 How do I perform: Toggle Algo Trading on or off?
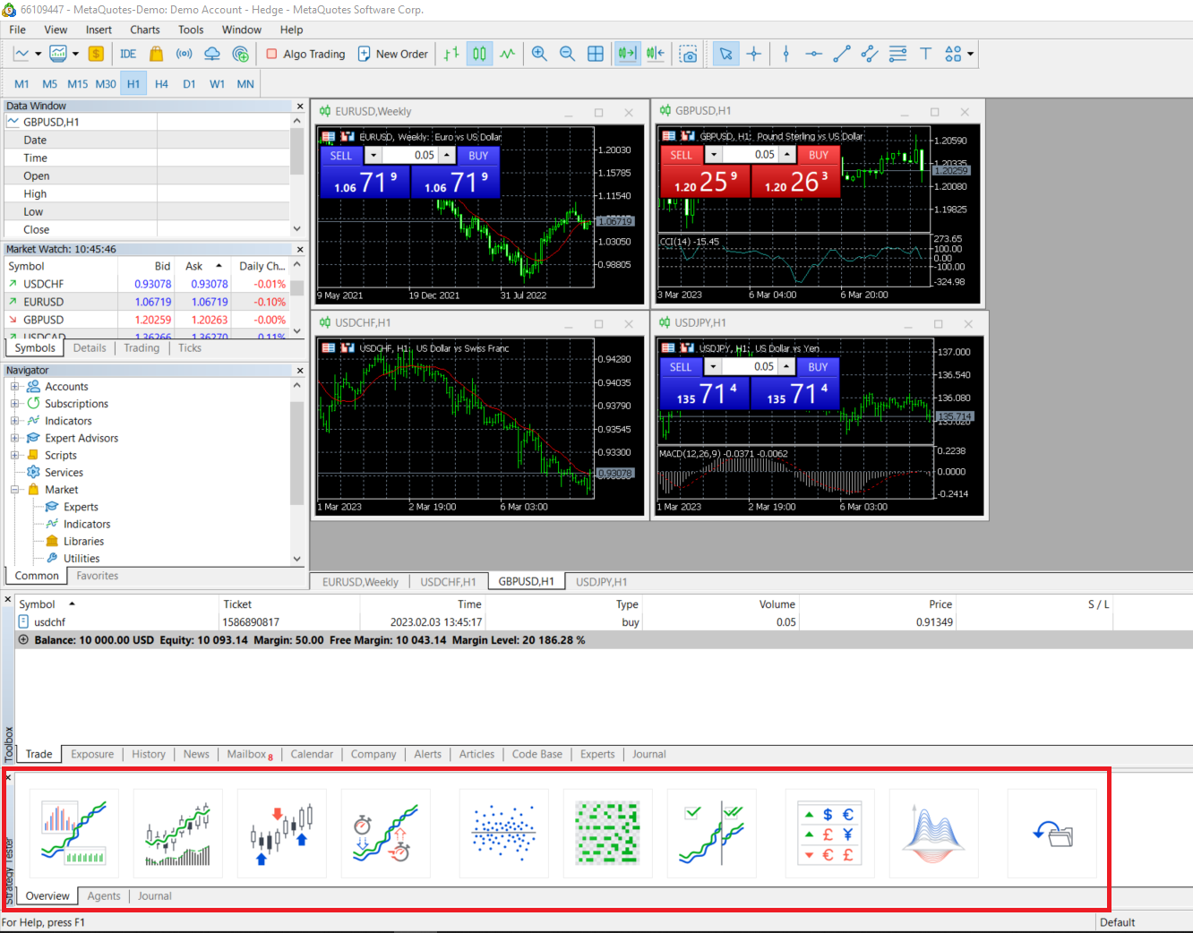pos(305,54)
